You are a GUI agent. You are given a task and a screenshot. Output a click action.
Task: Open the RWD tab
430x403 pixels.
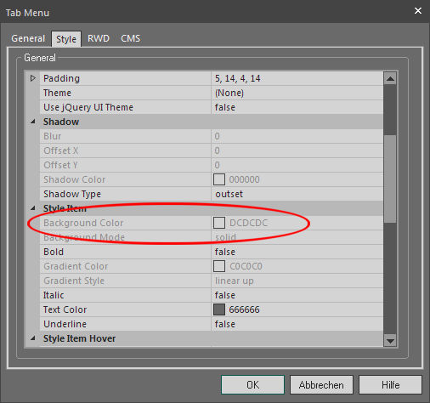click(99, 38)
